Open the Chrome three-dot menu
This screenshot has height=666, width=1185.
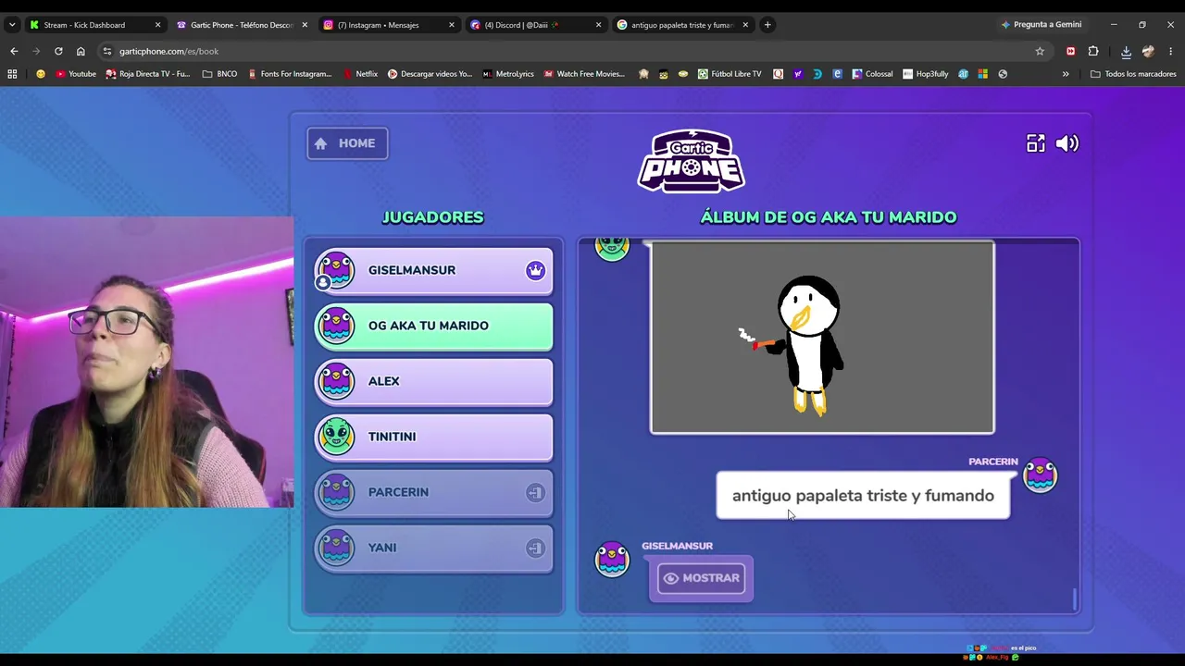tap(1171, 51)
